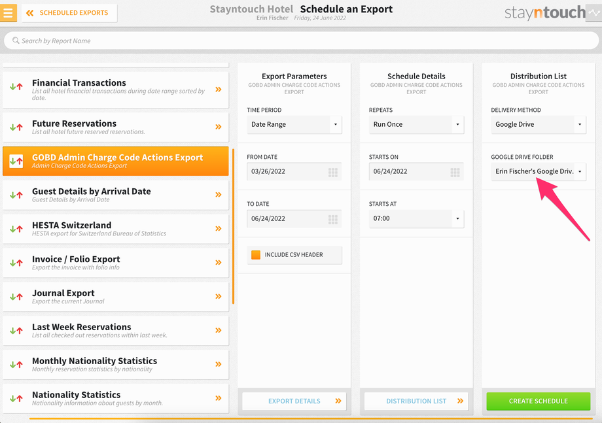This screenshot has height=423, width=602.
Task: Open Invoice / Folio Export chevron
Action: point(219,262)
